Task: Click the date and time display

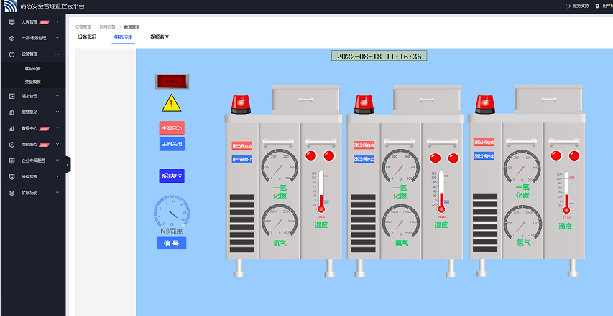Action: pos(379,56)
